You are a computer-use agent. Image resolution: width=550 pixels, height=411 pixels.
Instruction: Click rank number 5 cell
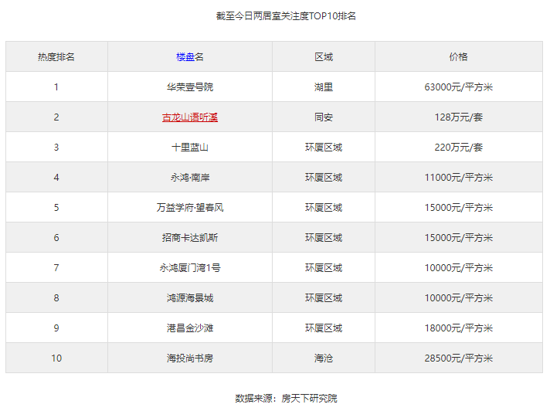pos(56,208)
